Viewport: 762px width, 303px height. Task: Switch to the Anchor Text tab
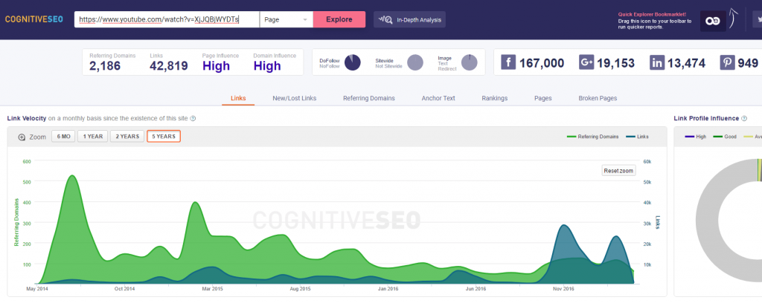click(x=438, y=98)
